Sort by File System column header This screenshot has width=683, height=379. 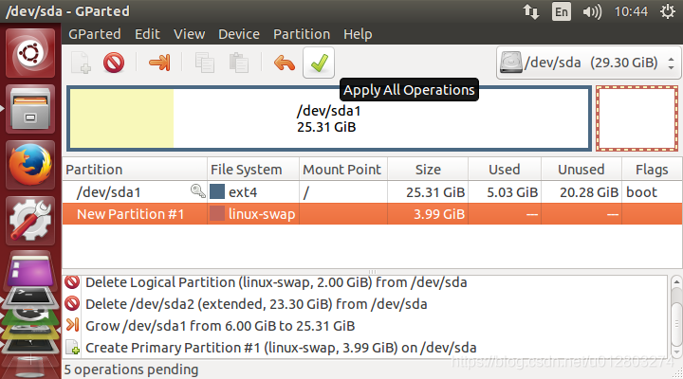253,170
